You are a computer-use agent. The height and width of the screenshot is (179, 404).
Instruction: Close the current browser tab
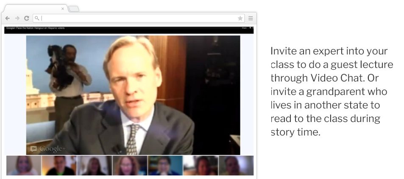pyautogui.click(x=63, y=9)
